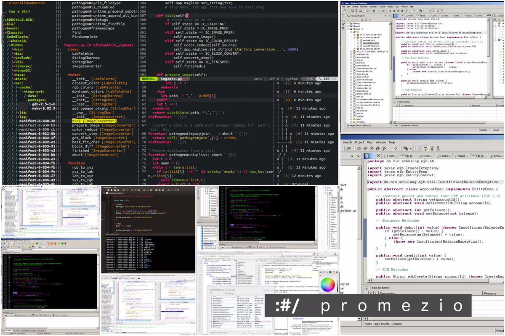The image size is (505, 336).
Task: Select AccountHome.java in Package Explorer
Action: click(x=371, y=46)
